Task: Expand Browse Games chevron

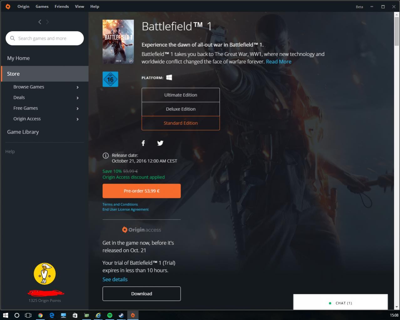Action: click(x=78, y=87)
